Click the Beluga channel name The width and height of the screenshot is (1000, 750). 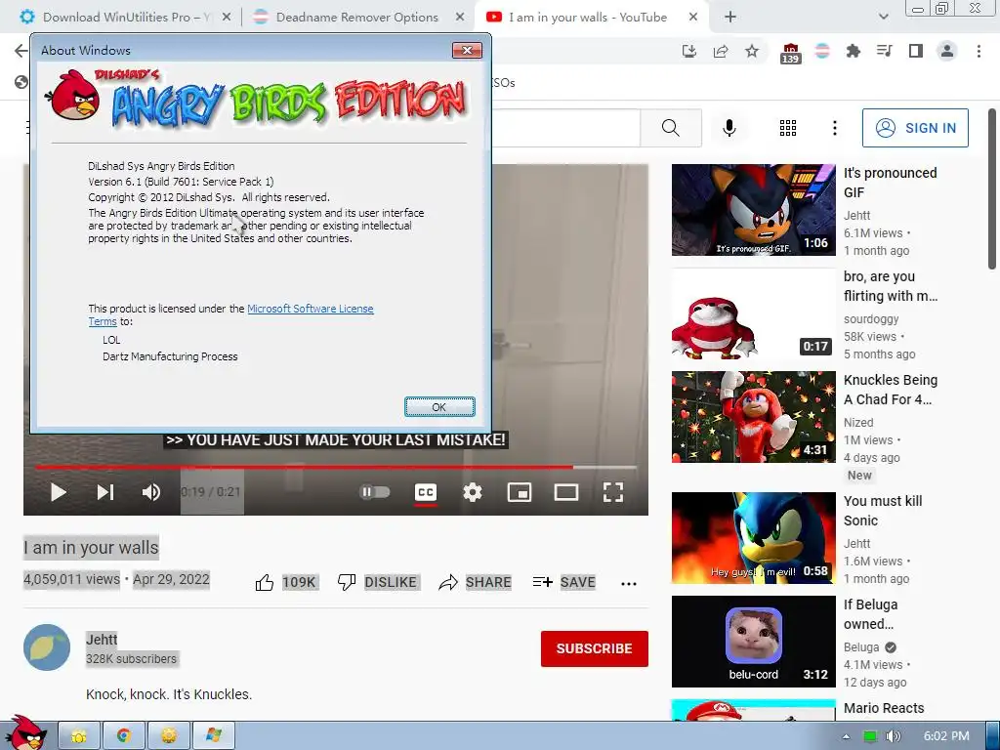coord(861,647)
